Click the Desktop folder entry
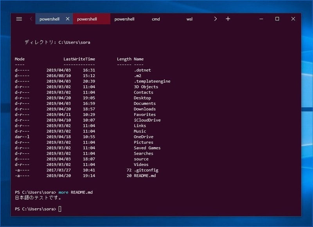 (142, 97)
